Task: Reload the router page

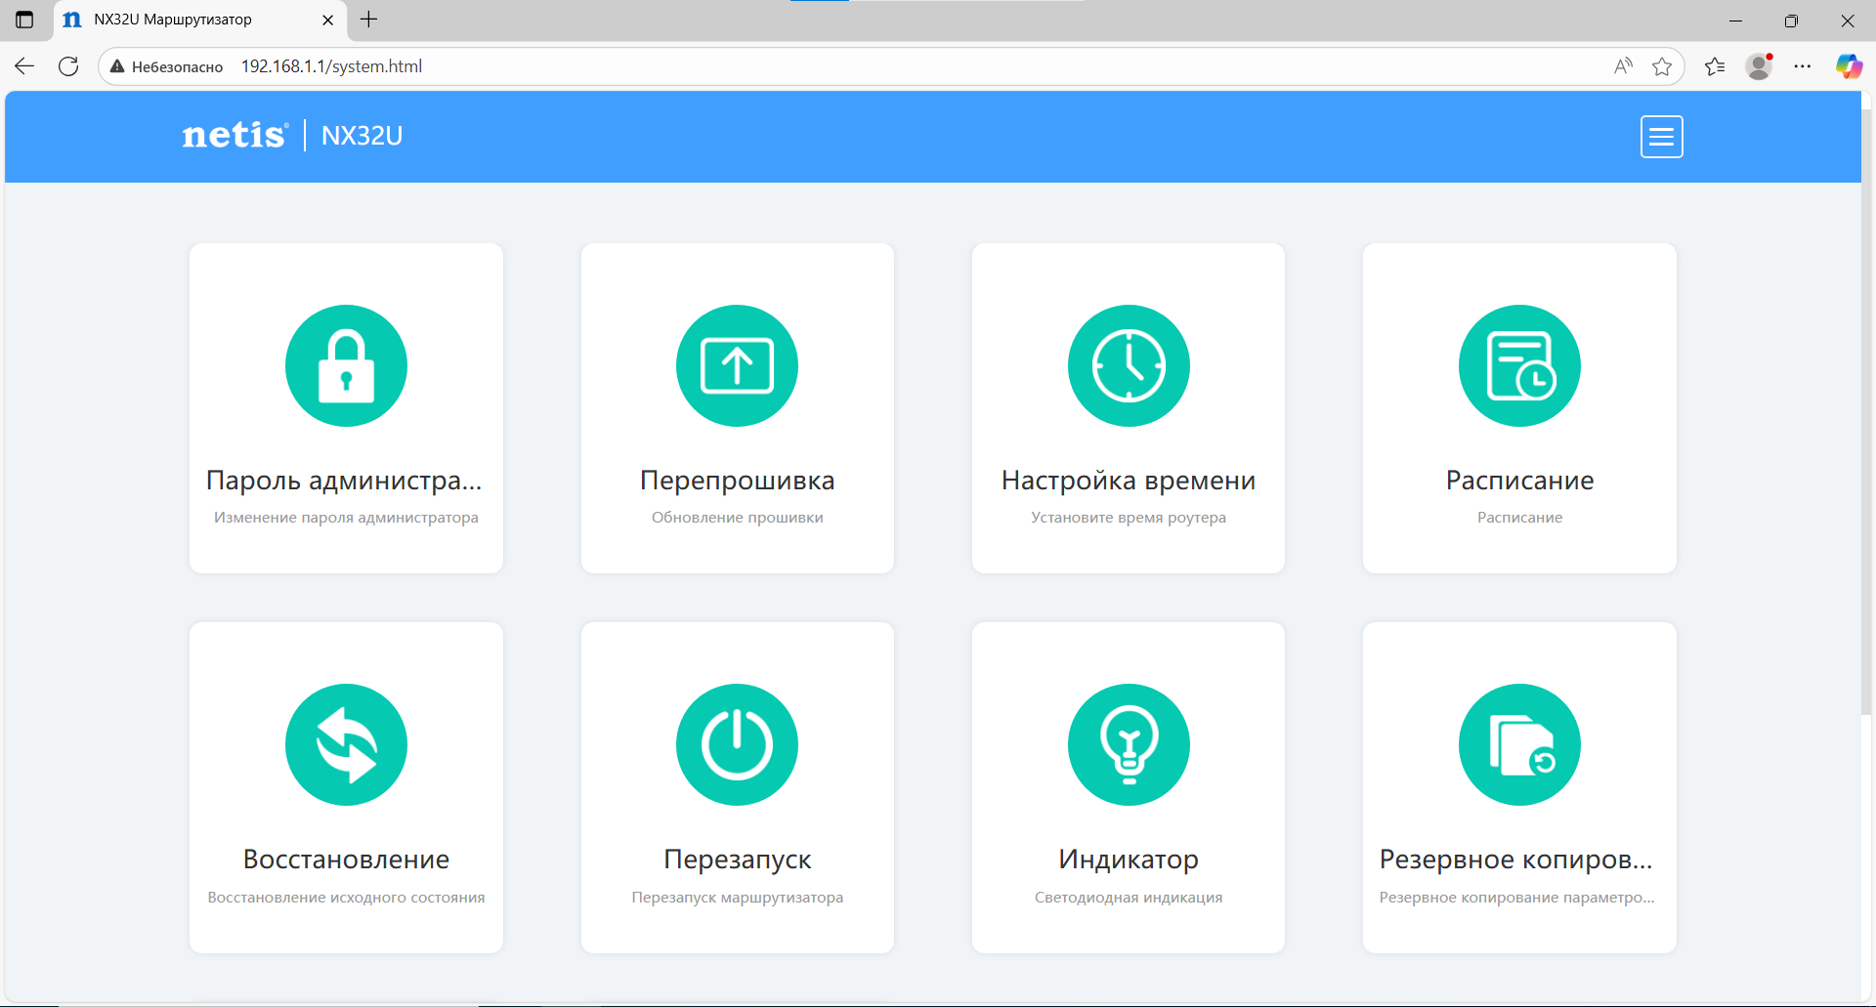Action: pyautogui.click(x=68, y=66)
